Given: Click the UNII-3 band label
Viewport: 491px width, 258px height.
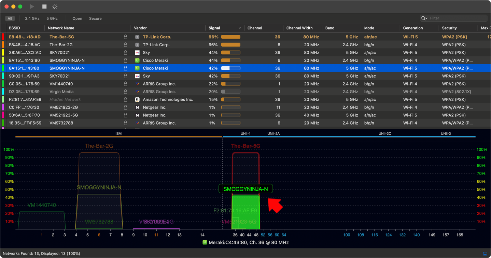Looking at the screenshot, I should pos(446,133).
